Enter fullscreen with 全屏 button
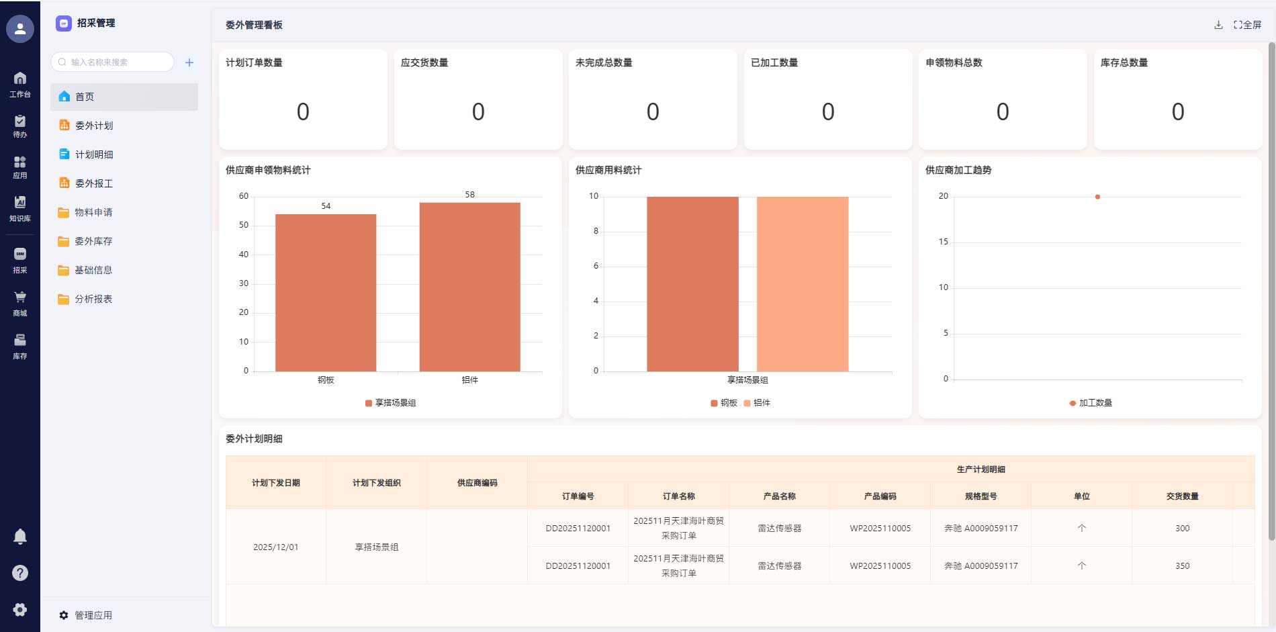Viewport: 1276px width, 632px height. (1247, 25)
